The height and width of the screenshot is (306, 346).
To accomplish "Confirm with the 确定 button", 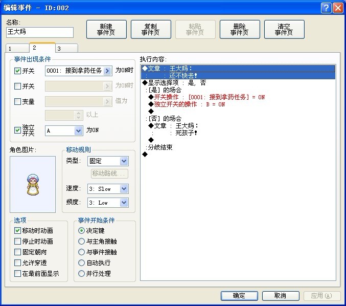I will tap(239, 296).
